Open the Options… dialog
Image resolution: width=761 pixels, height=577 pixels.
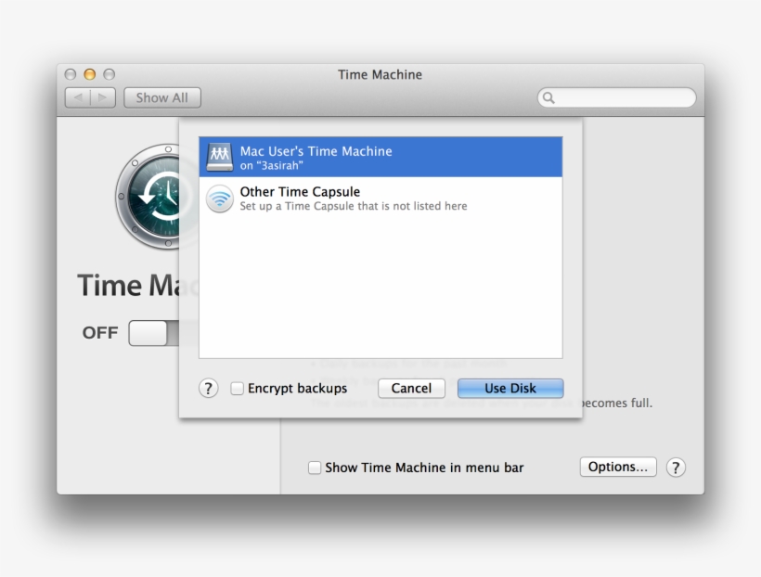(x=617, y=467)
